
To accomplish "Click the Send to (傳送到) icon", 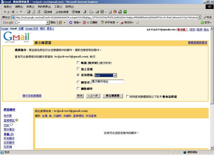I will tap(122, 23).
